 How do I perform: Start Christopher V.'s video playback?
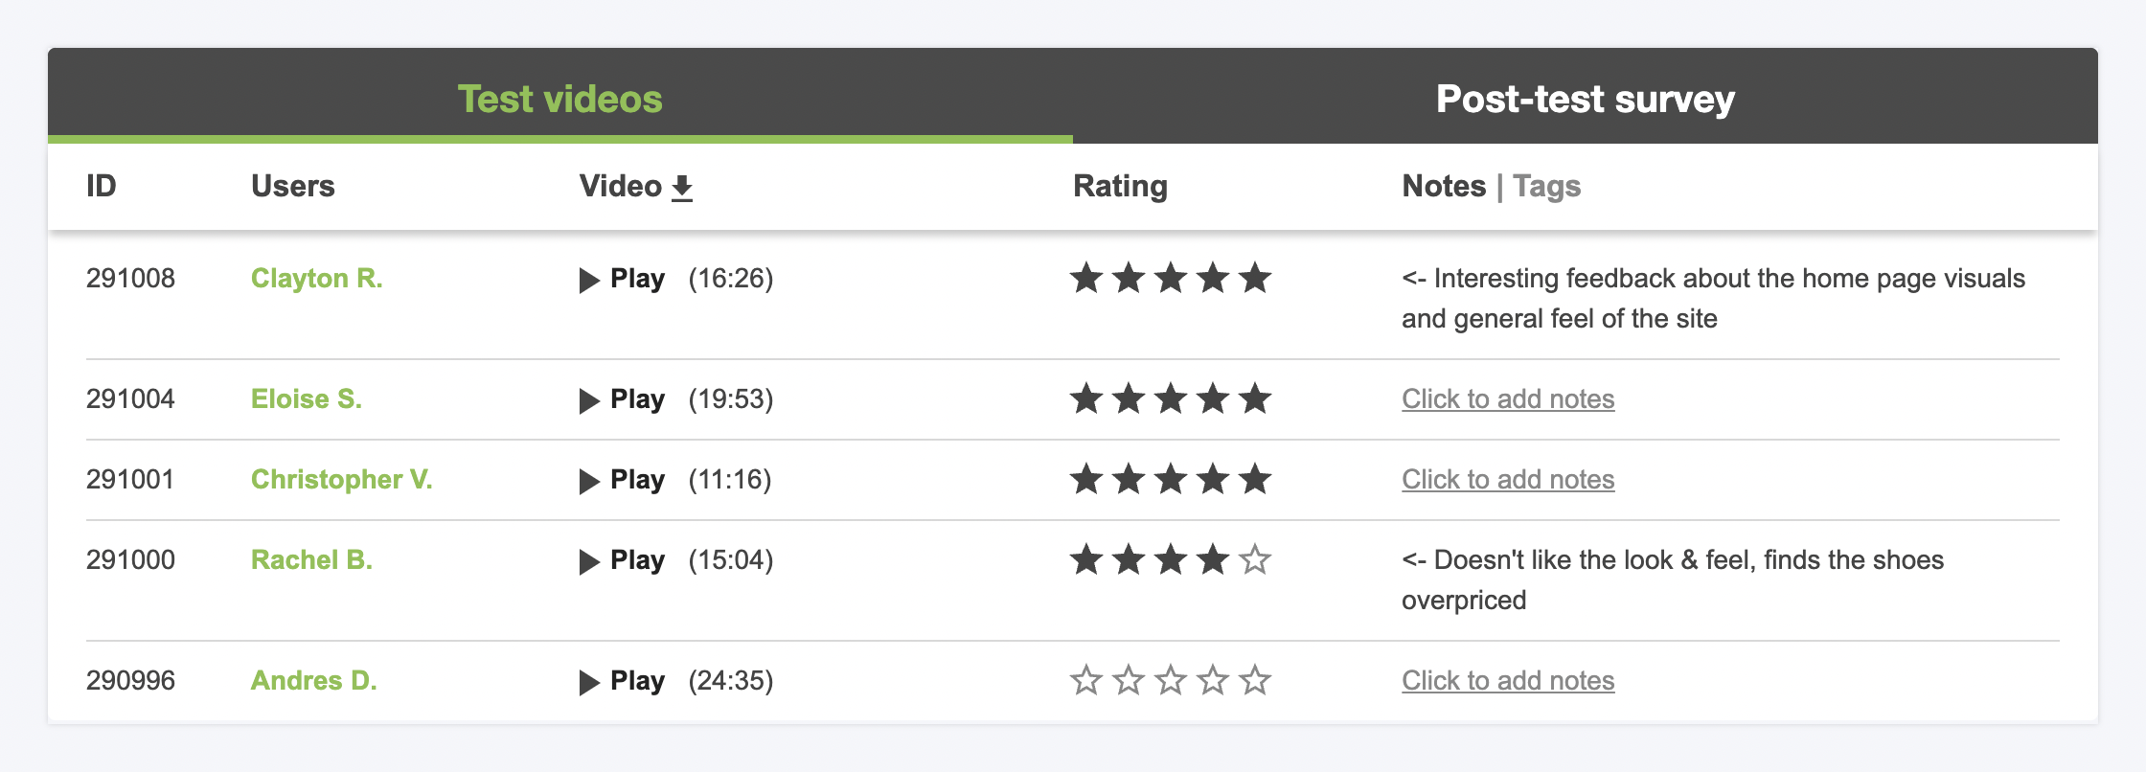(623, 480)
